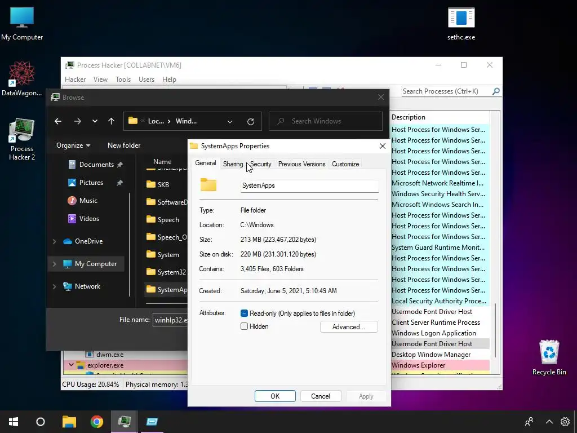
Task: Switch to the Security tab
Action: coord(260,164)
